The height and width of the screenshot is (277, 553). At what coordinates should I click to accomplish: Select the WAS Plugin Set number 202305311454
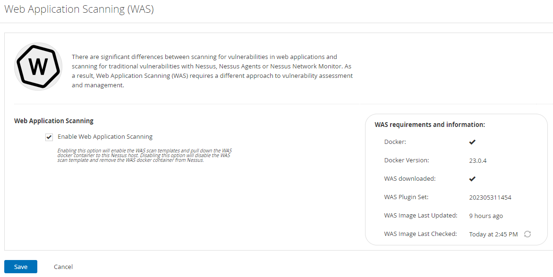click(x=490, y=197)
